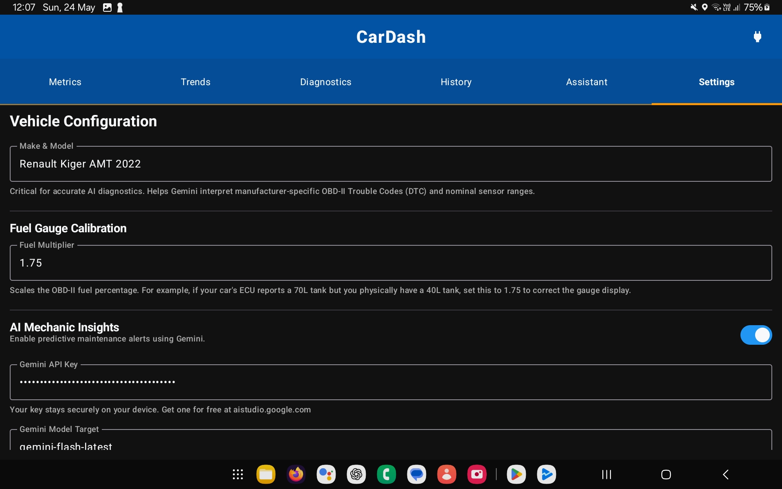Viewport: 782px width, 489px height.
Task: Select the Settings tab
Action: pyautogui.click(x=717, y=82)
